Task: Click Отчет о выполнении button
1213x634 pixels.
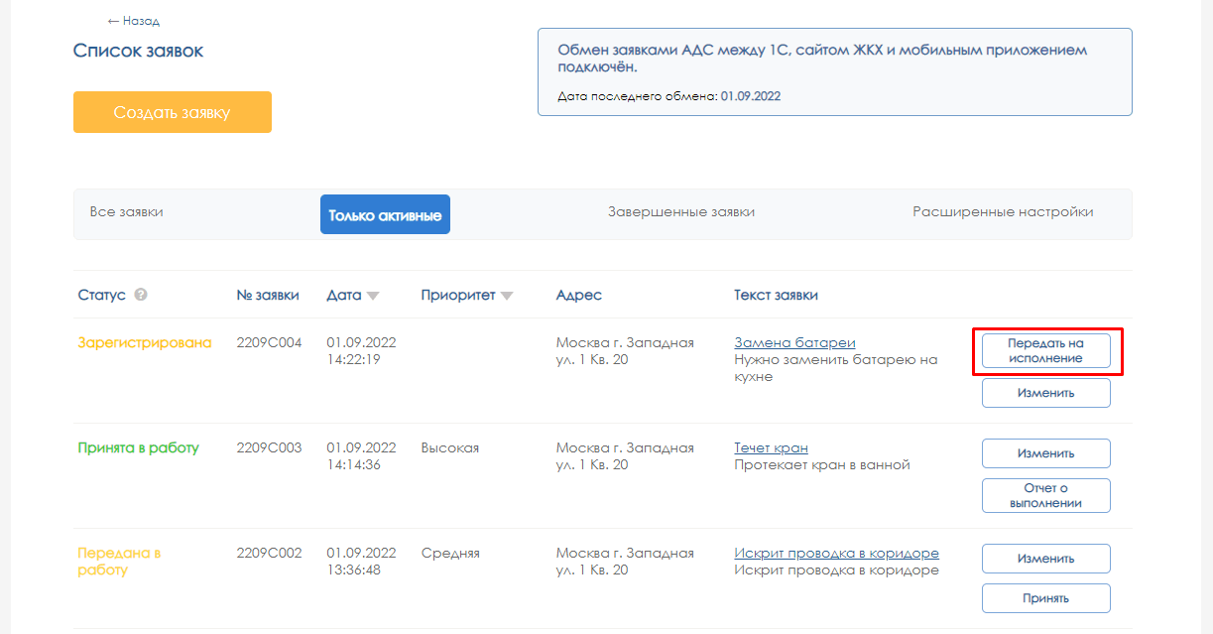Action: pyautogui.click(x=1045, y=495)
